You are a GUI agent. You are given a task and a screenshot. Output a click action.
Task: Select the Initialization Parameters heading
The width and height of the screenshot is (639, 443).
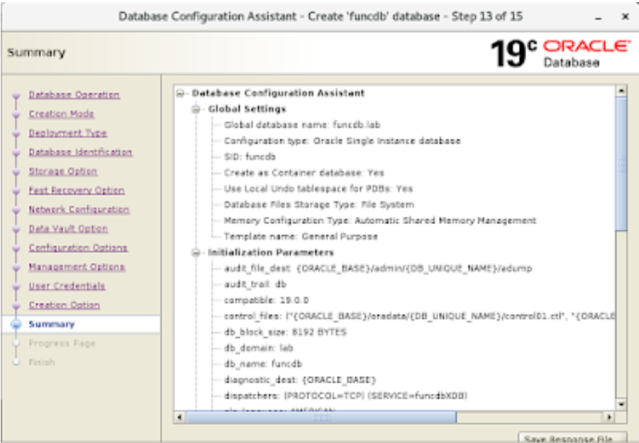click(271, 252)
